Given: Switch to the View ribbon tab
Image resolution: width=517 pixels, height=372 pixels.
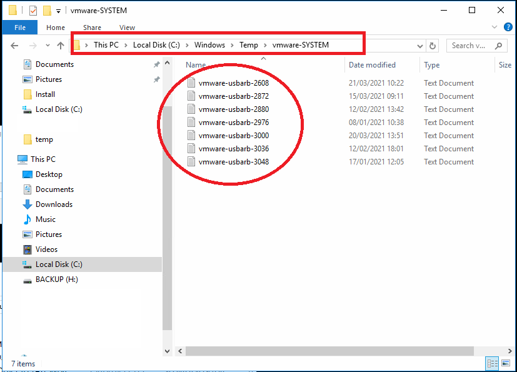Looking at the screenshot, I should click(127, 28).
